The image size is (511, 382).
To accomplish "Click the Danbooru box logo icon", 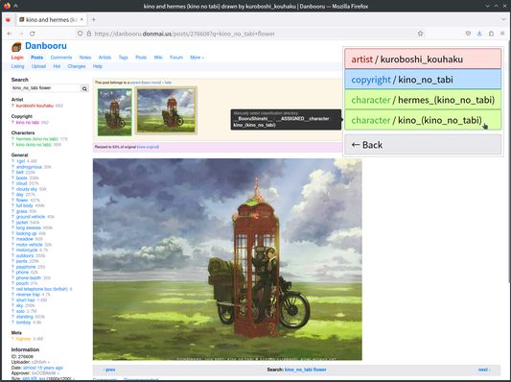I will coord(16,47).
